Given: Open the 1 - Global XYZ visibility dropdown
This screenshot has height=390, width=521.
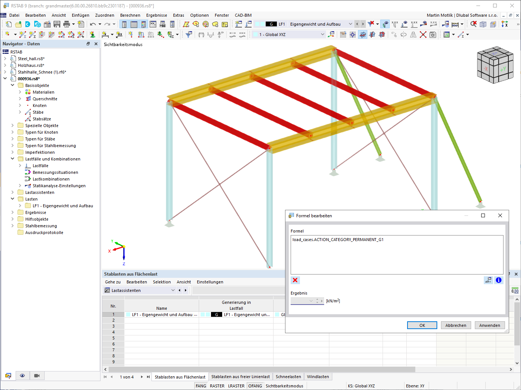Looking at the screenshot, I should coord(322,34).
